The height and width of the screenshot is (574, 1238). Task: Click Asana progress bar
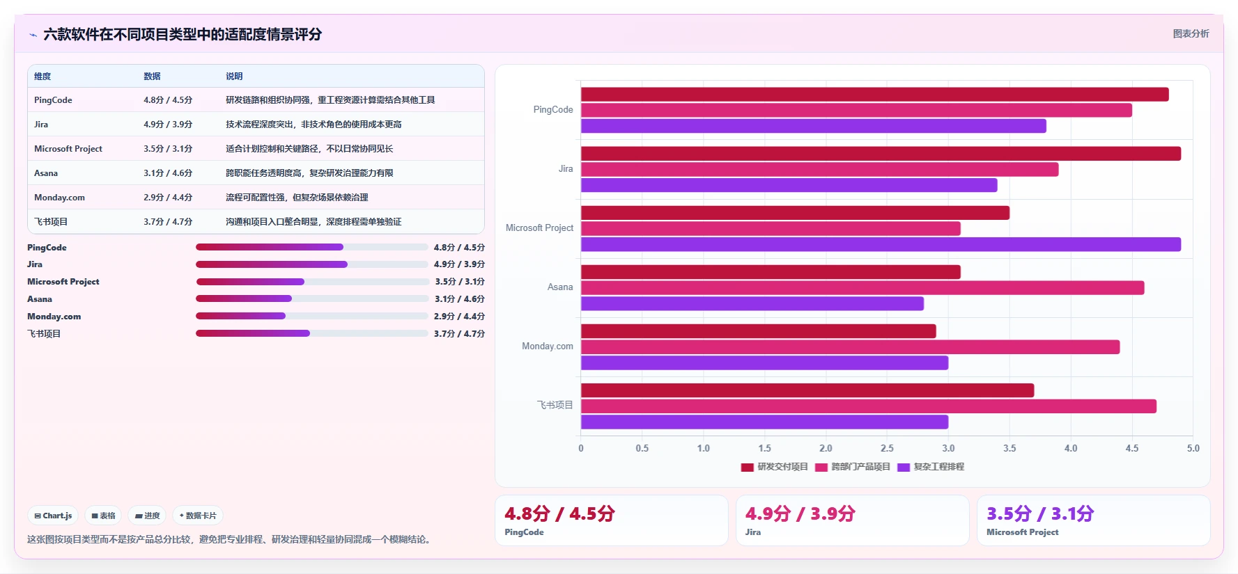[312, 298]
